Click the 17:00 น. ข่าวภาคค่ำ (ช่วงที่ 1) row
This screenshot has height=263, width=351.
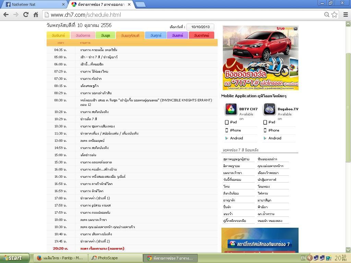point(132,198)
